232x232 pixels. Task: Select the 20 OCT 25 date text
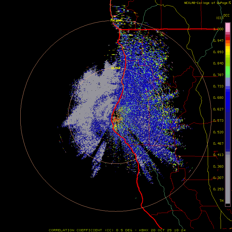pyautogui.click(x=162, y=230)
